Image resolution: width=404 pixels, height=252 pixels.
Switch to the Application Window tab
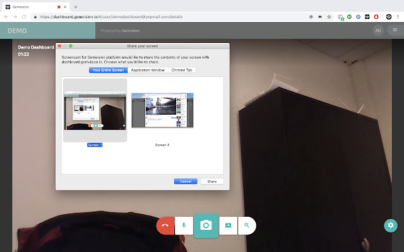tap(148, 70)
